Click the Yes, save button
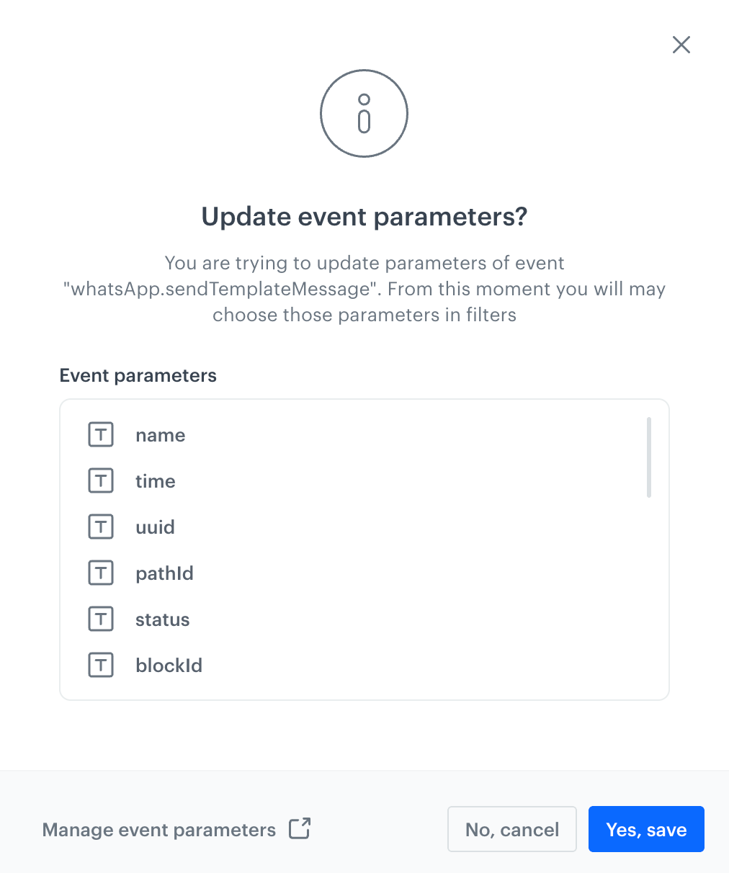Screen dimensions: 729x873 pyautogui.click(x=646, y=829)
